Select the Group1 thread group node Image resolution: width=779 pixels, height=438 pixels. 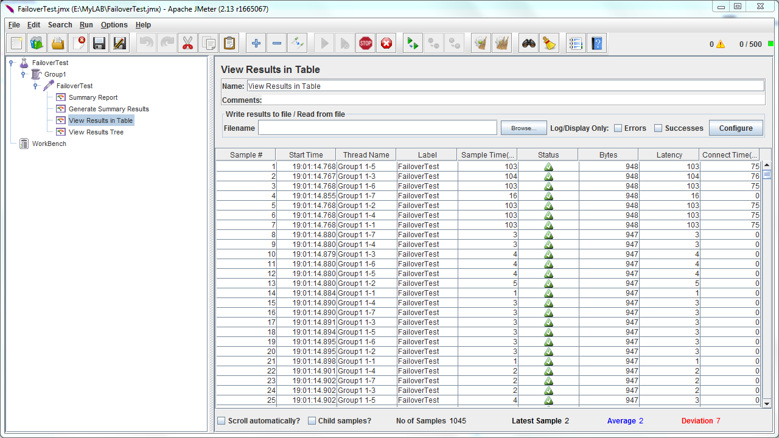pos(55,74)
